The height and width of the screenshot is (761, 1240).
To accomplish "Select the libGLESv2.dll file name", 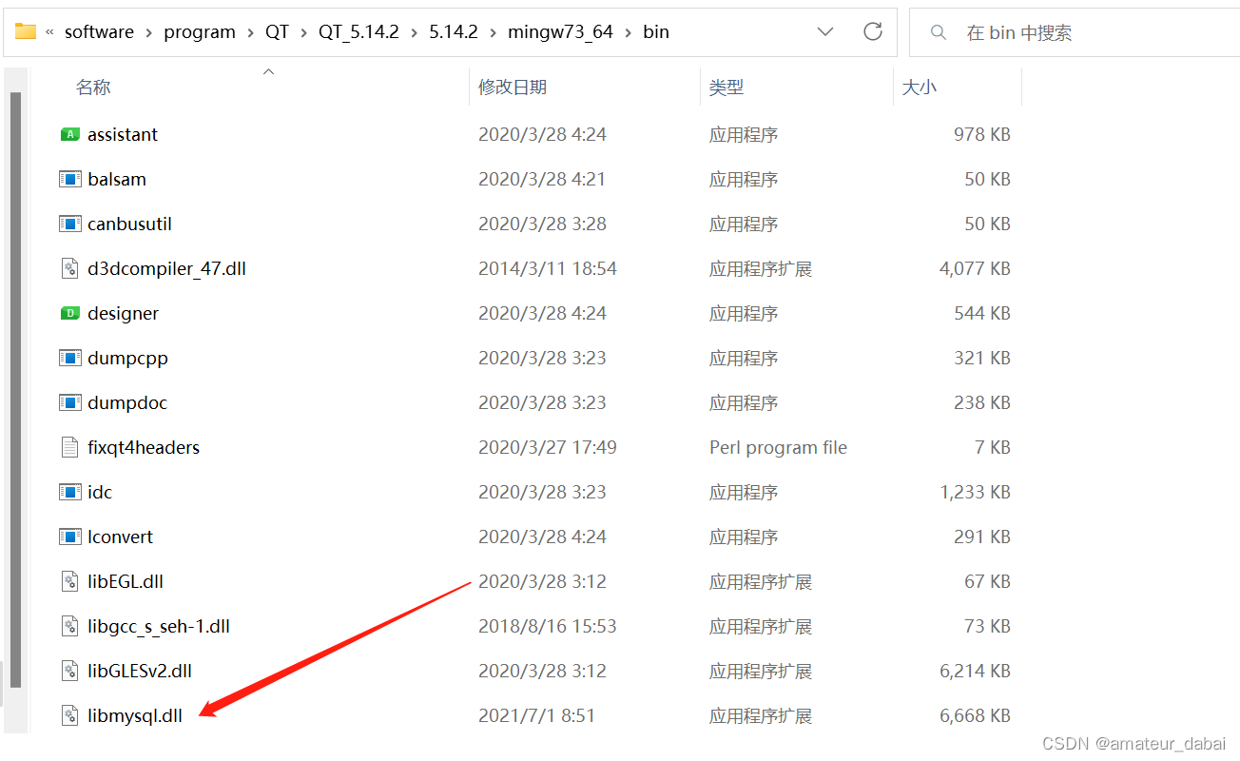I will tap(140, 671).
